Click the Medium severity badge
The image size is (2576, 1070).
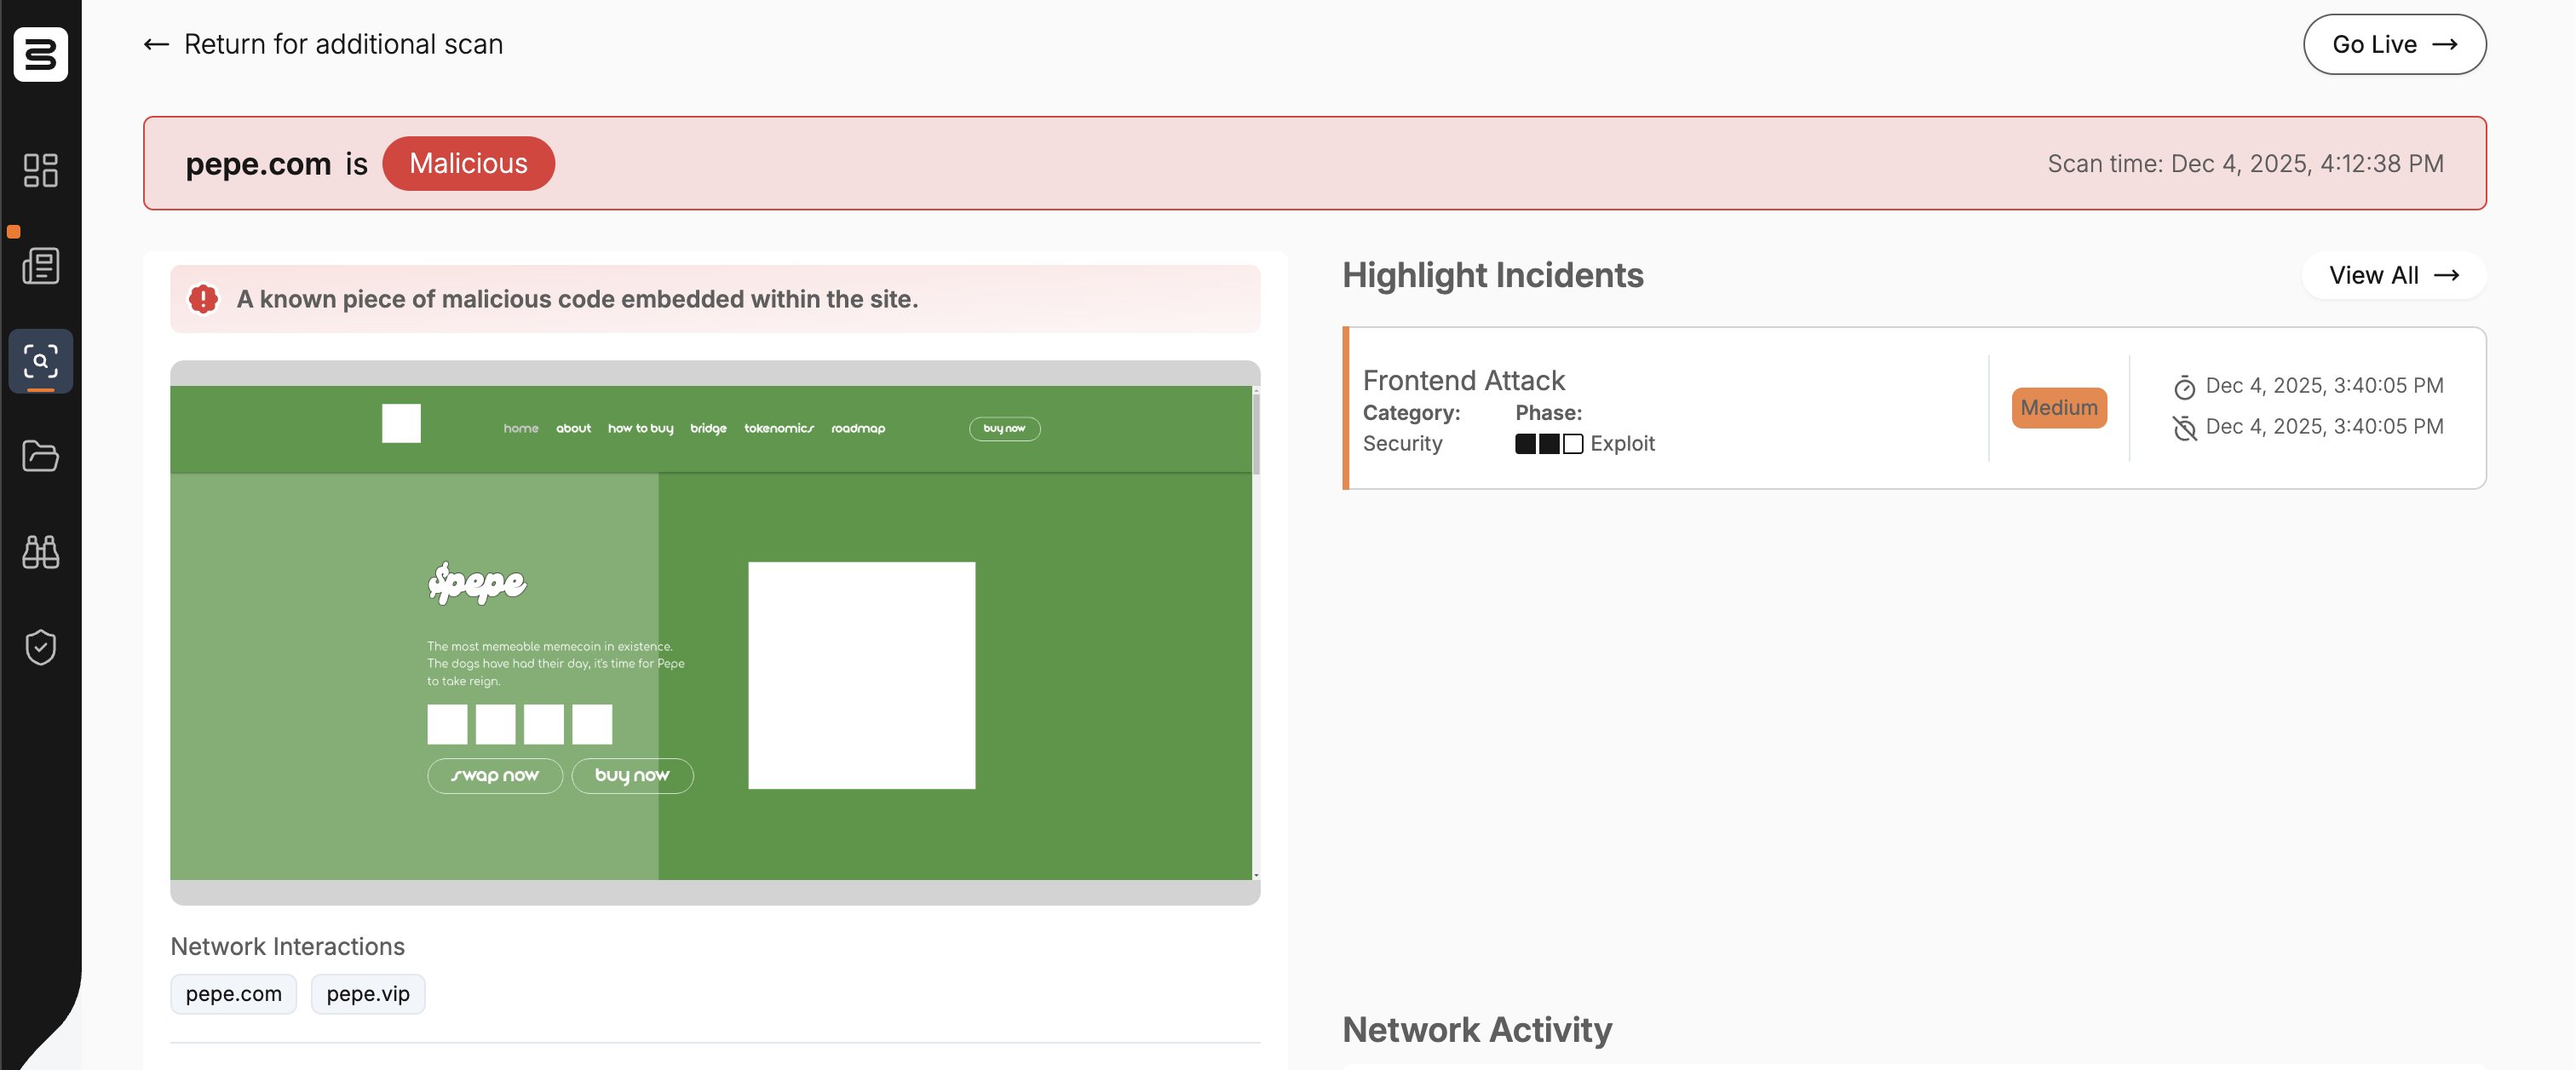tap(2058, 407)
